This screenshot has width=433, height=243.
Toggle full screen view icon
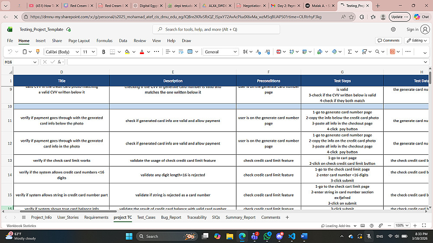coord(424,226)
